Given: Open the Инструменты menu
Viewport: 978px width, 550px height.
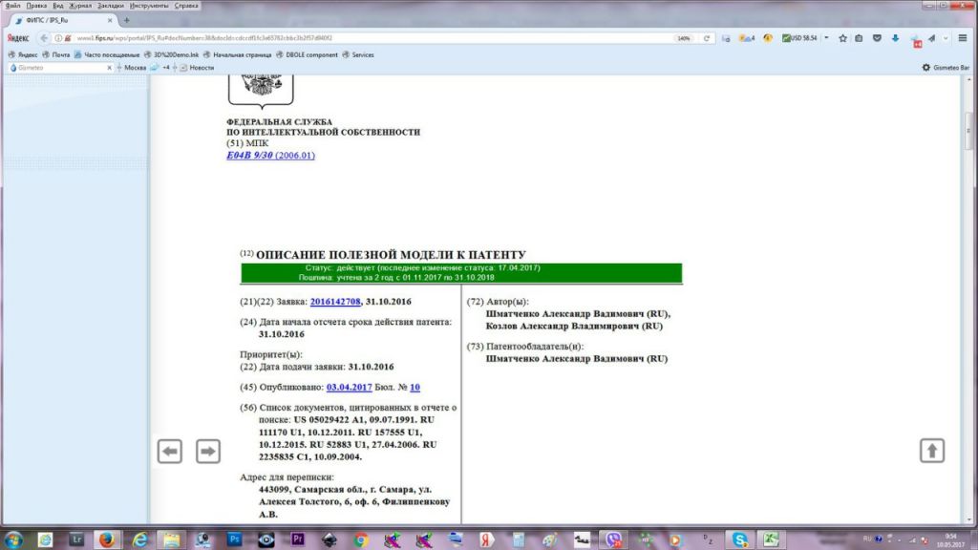Looking at the screenshot, I should [x=151, y=5].
